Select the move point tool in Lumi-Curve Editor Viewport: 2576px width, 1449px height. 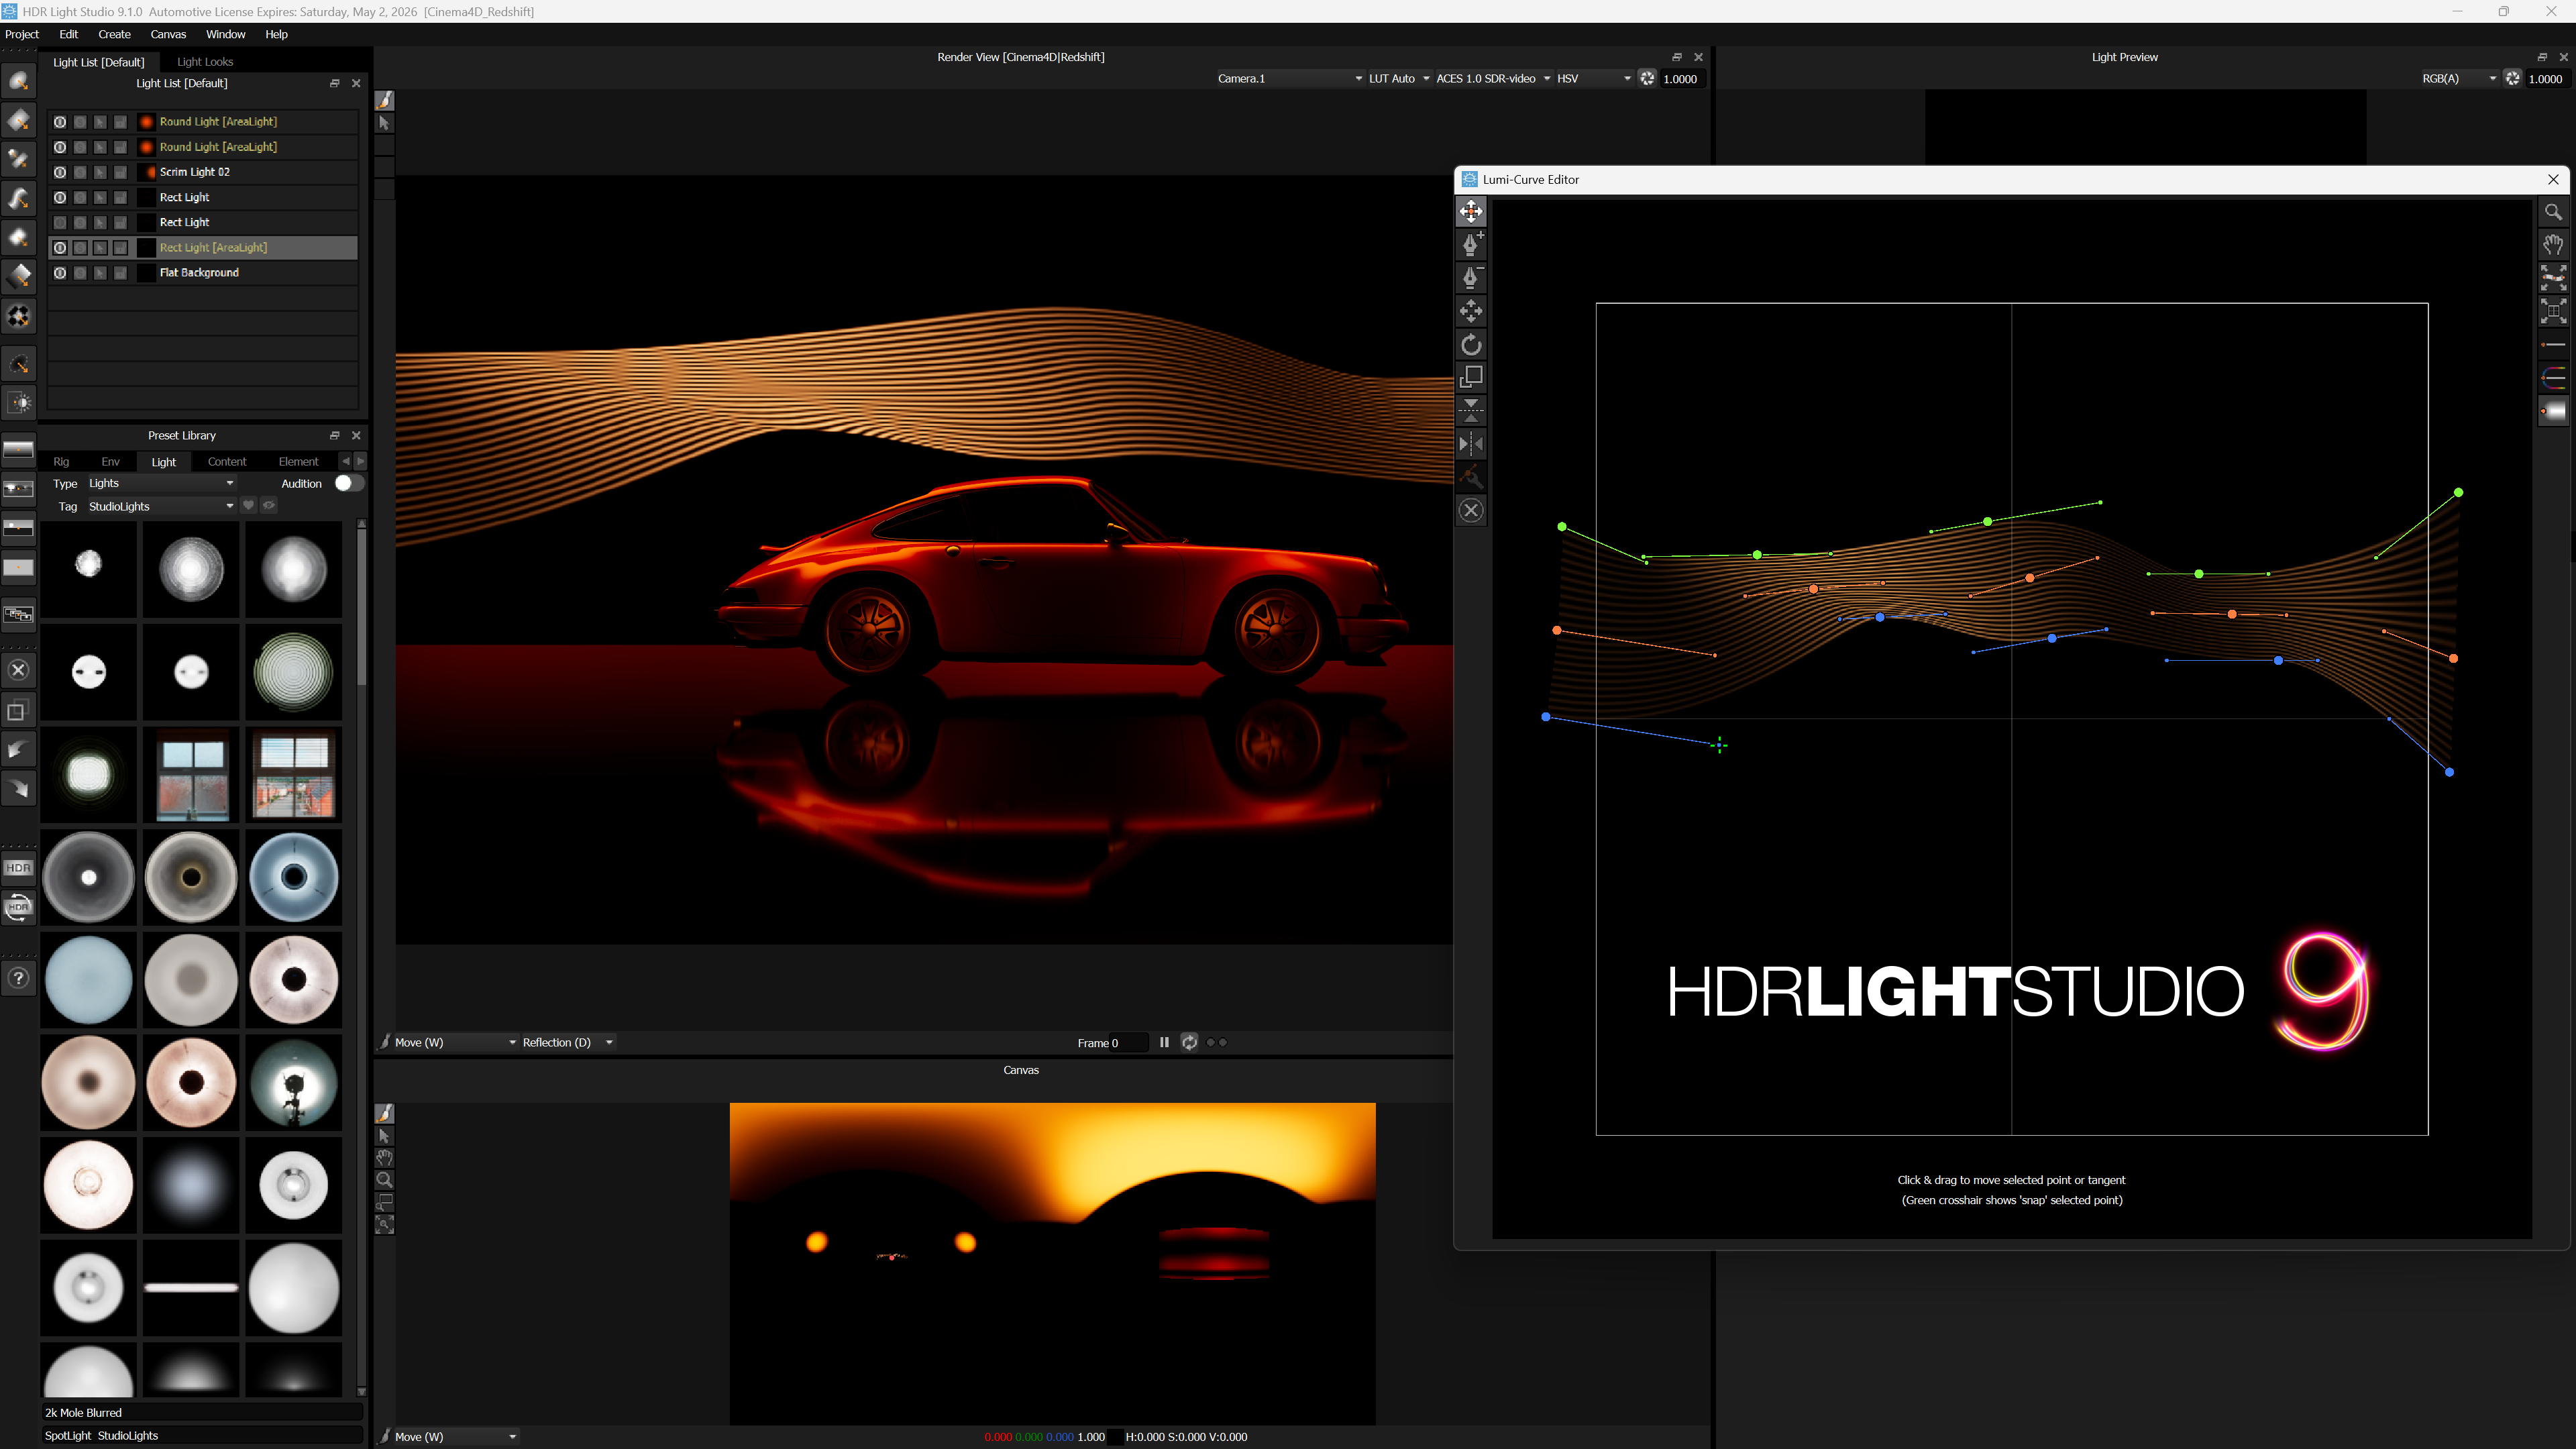1470,211
